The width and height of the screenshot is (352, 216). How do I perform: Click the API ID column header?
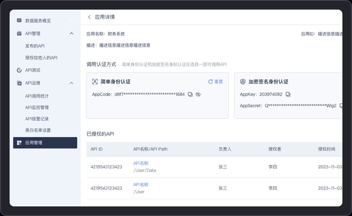point(96,149)
